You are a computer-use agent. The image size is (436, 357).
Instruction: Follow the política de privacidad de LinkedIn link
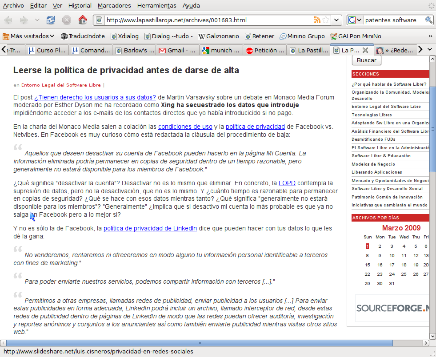(150, 228)
